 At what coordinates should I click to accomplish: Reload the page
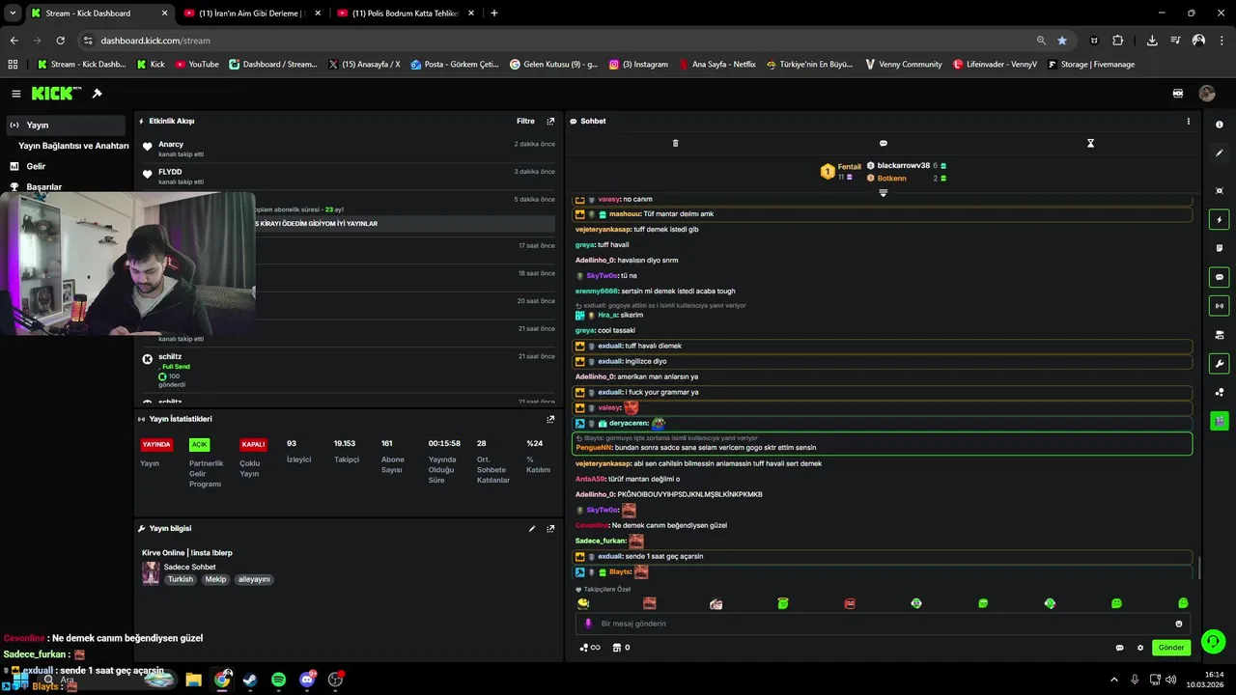point(60,41)
